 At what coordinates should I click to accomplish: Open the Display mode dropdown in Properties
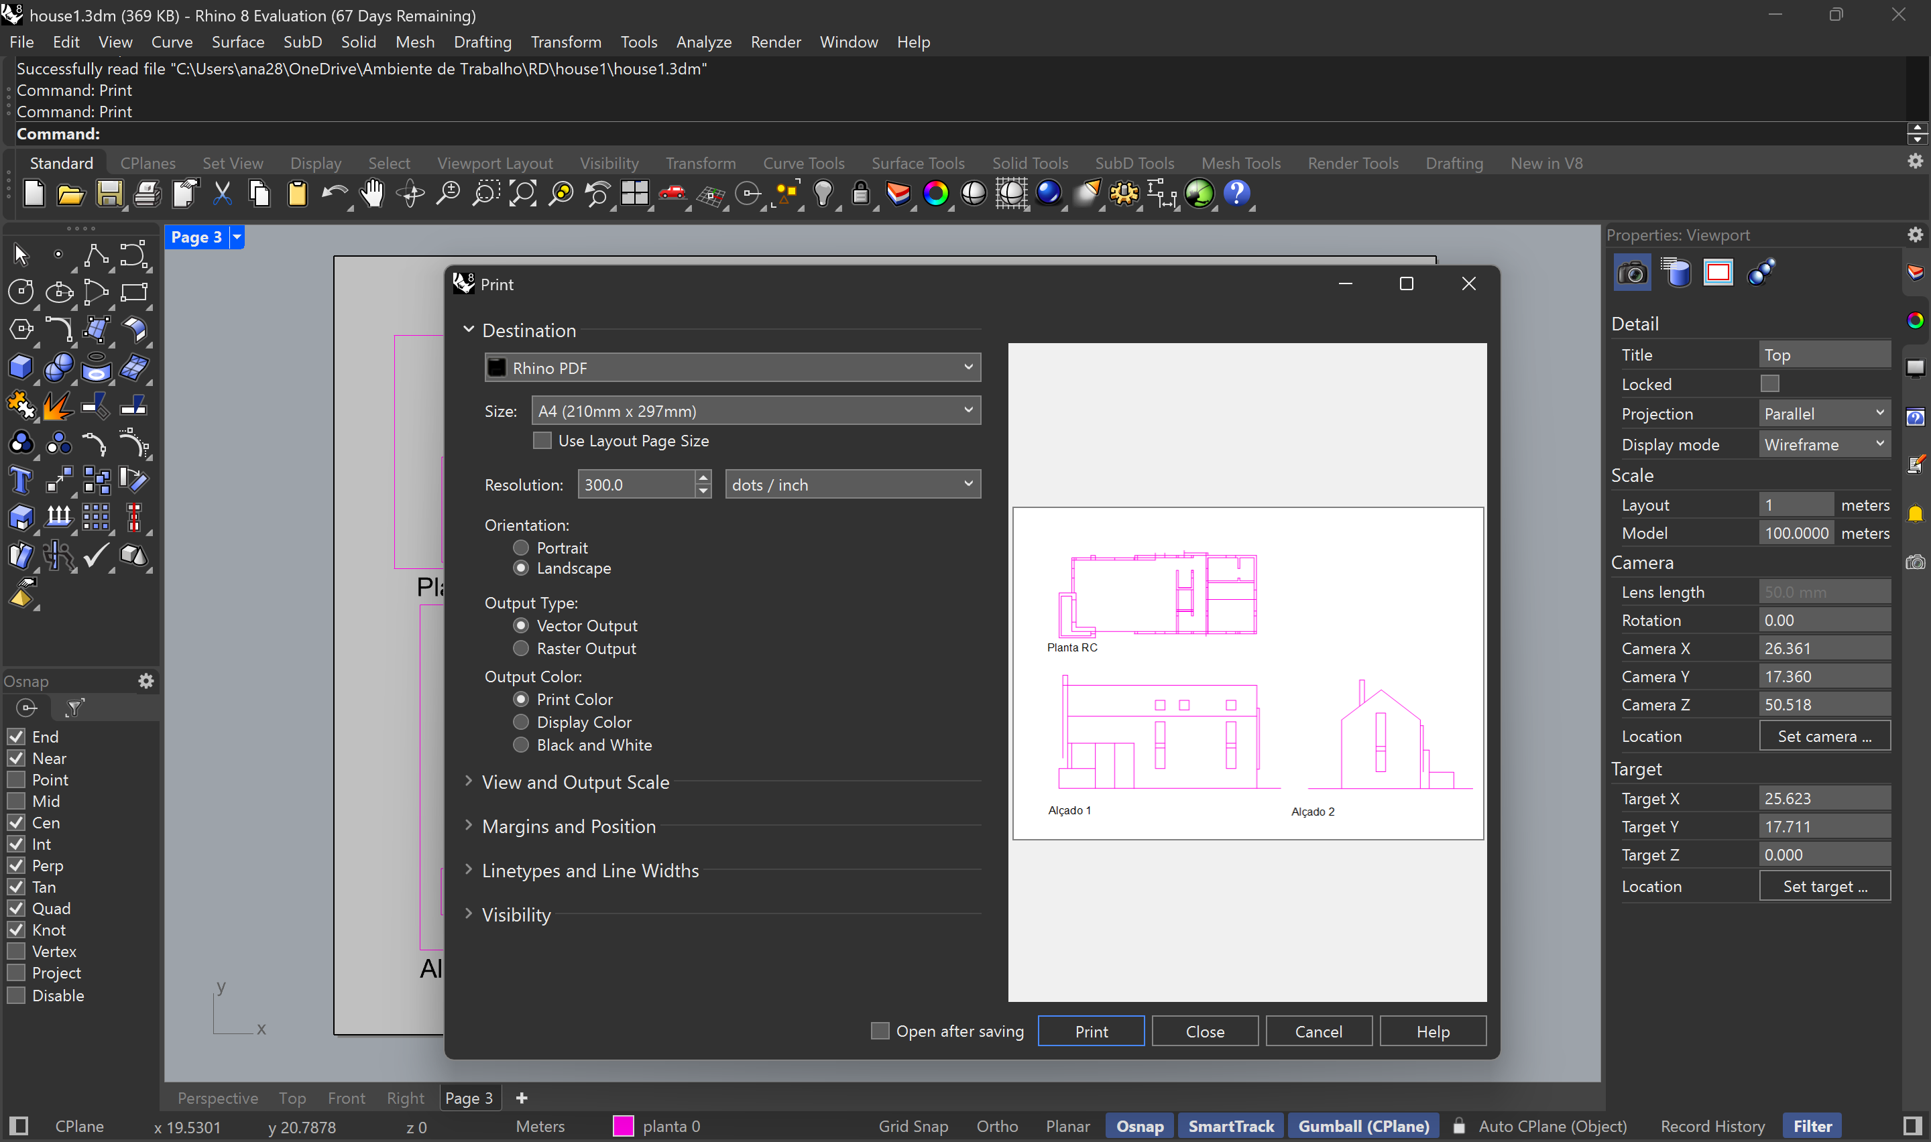coord(1823,444)
